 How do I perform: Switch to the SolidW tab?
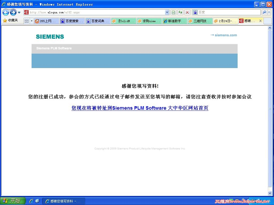(124, 21)
